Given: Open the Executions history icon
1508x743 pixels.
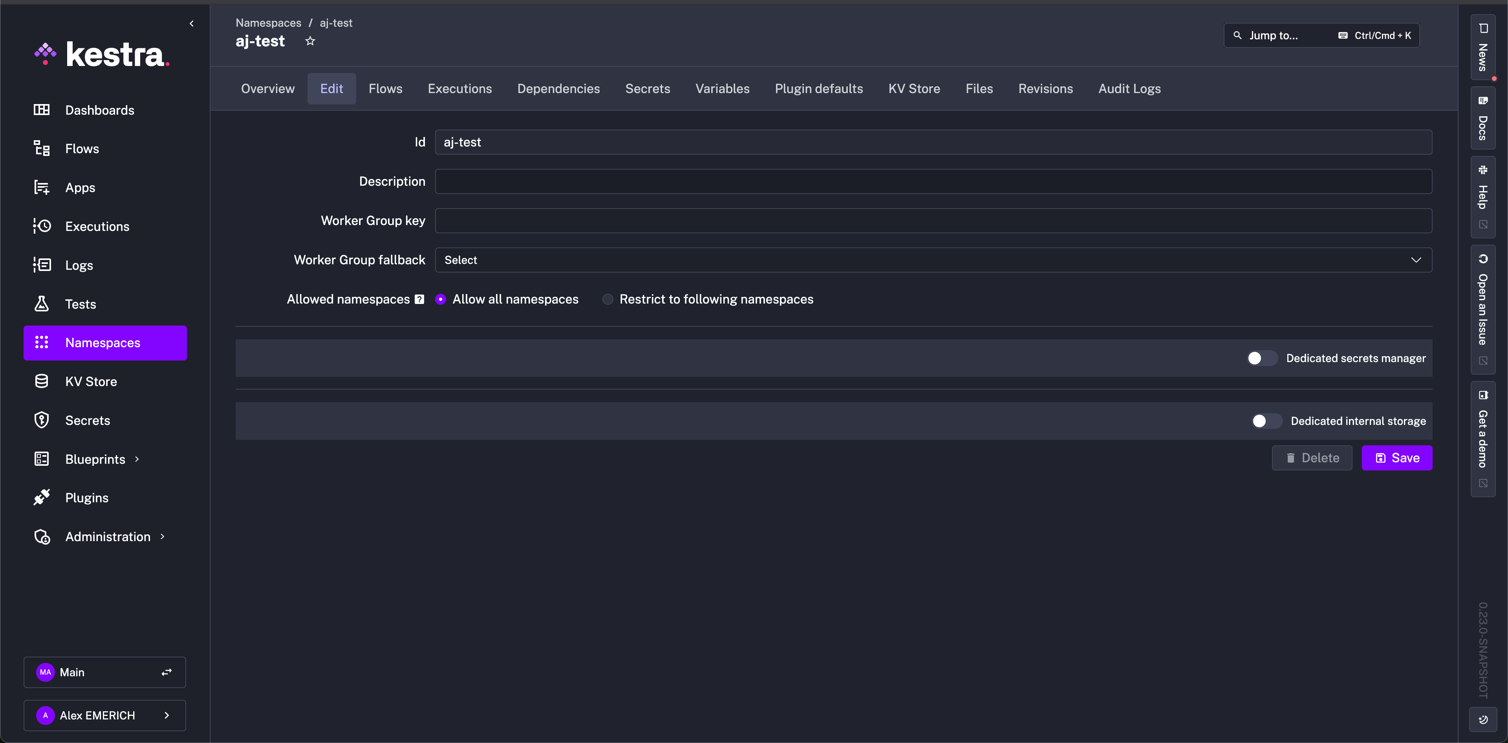Looking at the screenshot, I should 42,226.
